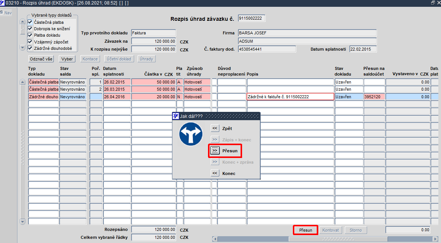Toggle Dobropis ke snížení checkbox

[x=30, y=28]
